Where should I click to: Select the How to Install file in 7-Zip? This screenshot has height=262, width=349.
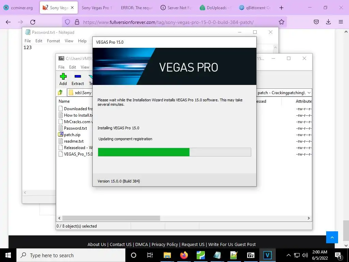point(76,115)
